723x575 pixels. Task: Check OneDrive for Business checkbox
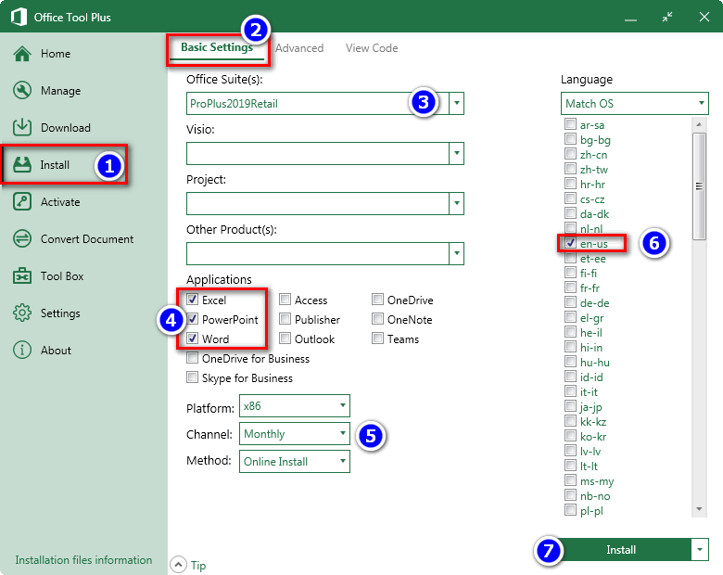[192, 358]
